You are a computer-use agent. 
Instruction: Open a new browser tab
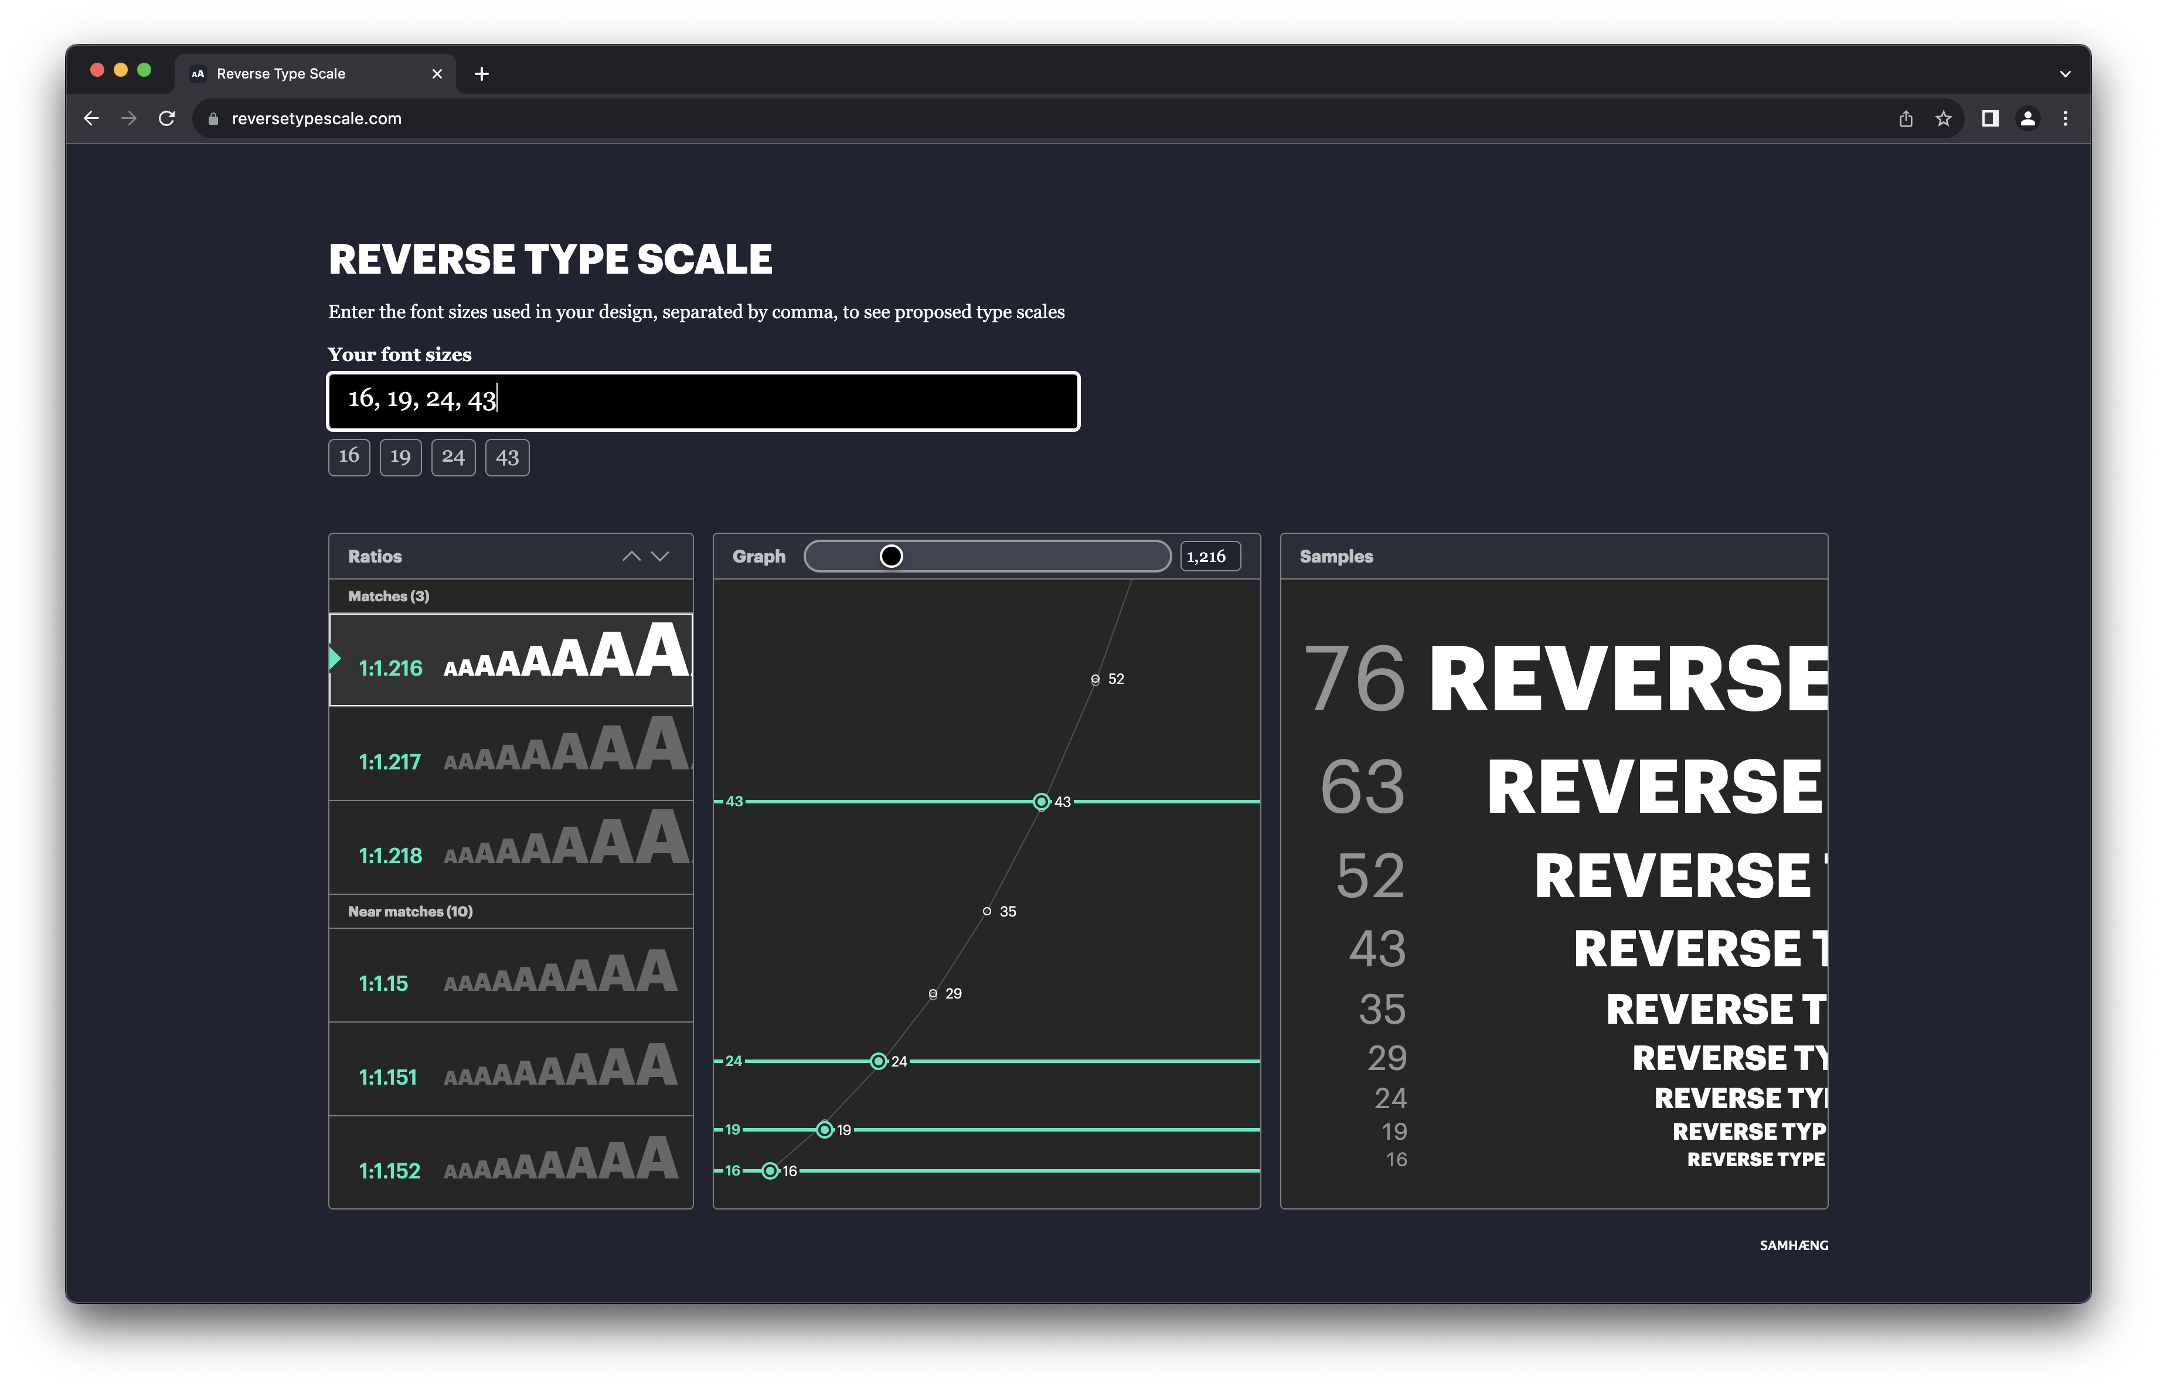click(x=481, y=74)
